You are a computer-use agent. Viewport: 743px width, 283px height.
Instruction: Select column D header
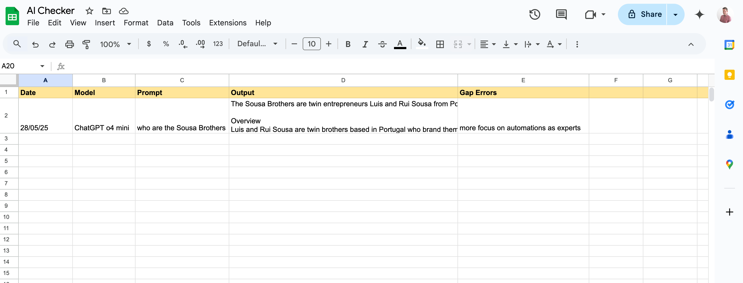pos(343,80)
